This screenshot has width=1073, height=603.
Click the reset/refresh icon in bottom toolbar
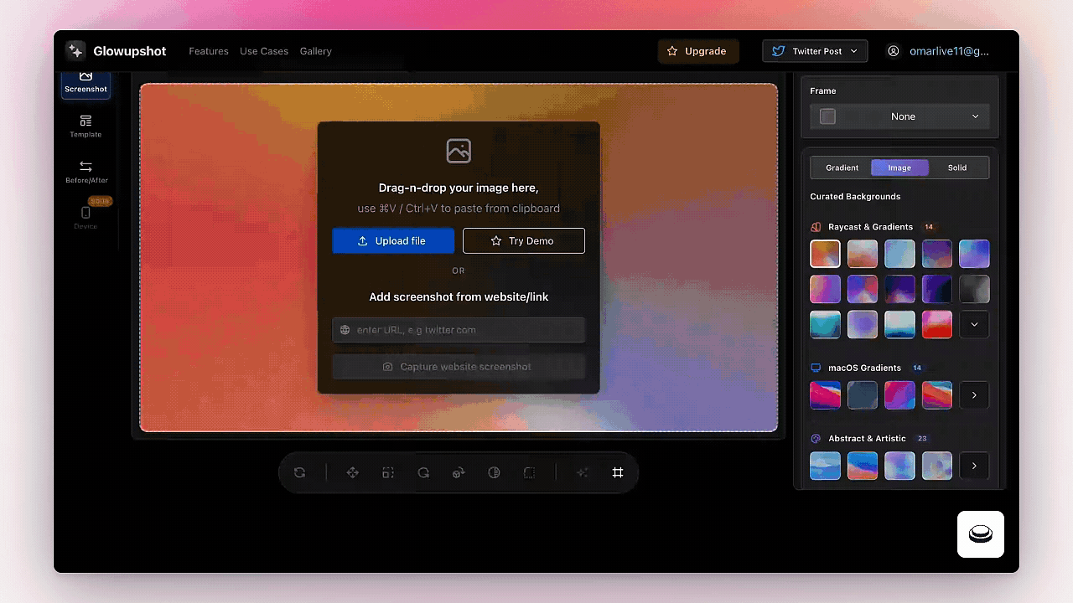pyautogui.click(x=299, y=472)
